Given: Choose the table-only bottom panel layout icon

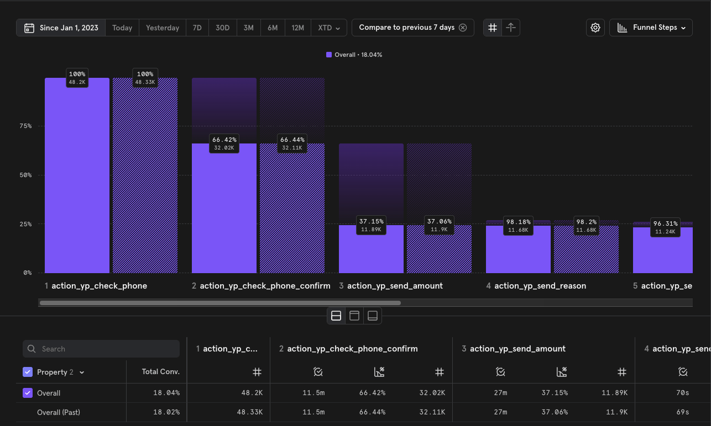Looking at the screenshot, I should [373, 316].
